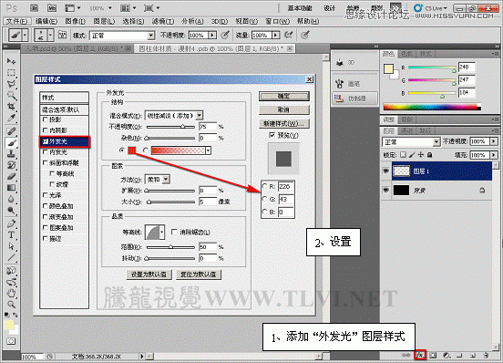The width and height of the screenshot is (503, 363).
Task: Select the Pen tool
Action: [x=11, y=223]
